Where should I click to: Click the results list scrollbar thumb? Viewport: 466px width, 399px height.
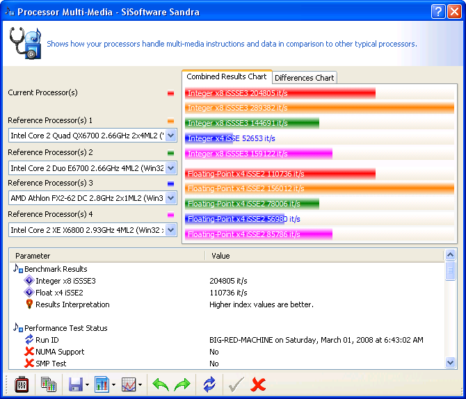450,270
